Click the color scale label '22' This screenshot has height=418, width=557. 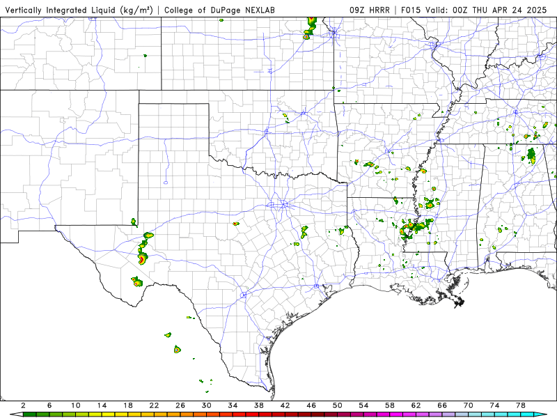pos(154,405)
